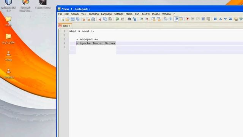Viewport: 243px width, 137px height.
Task: Click the macro Playback icon
Action: pyautogui.click(x=198, y=19)
